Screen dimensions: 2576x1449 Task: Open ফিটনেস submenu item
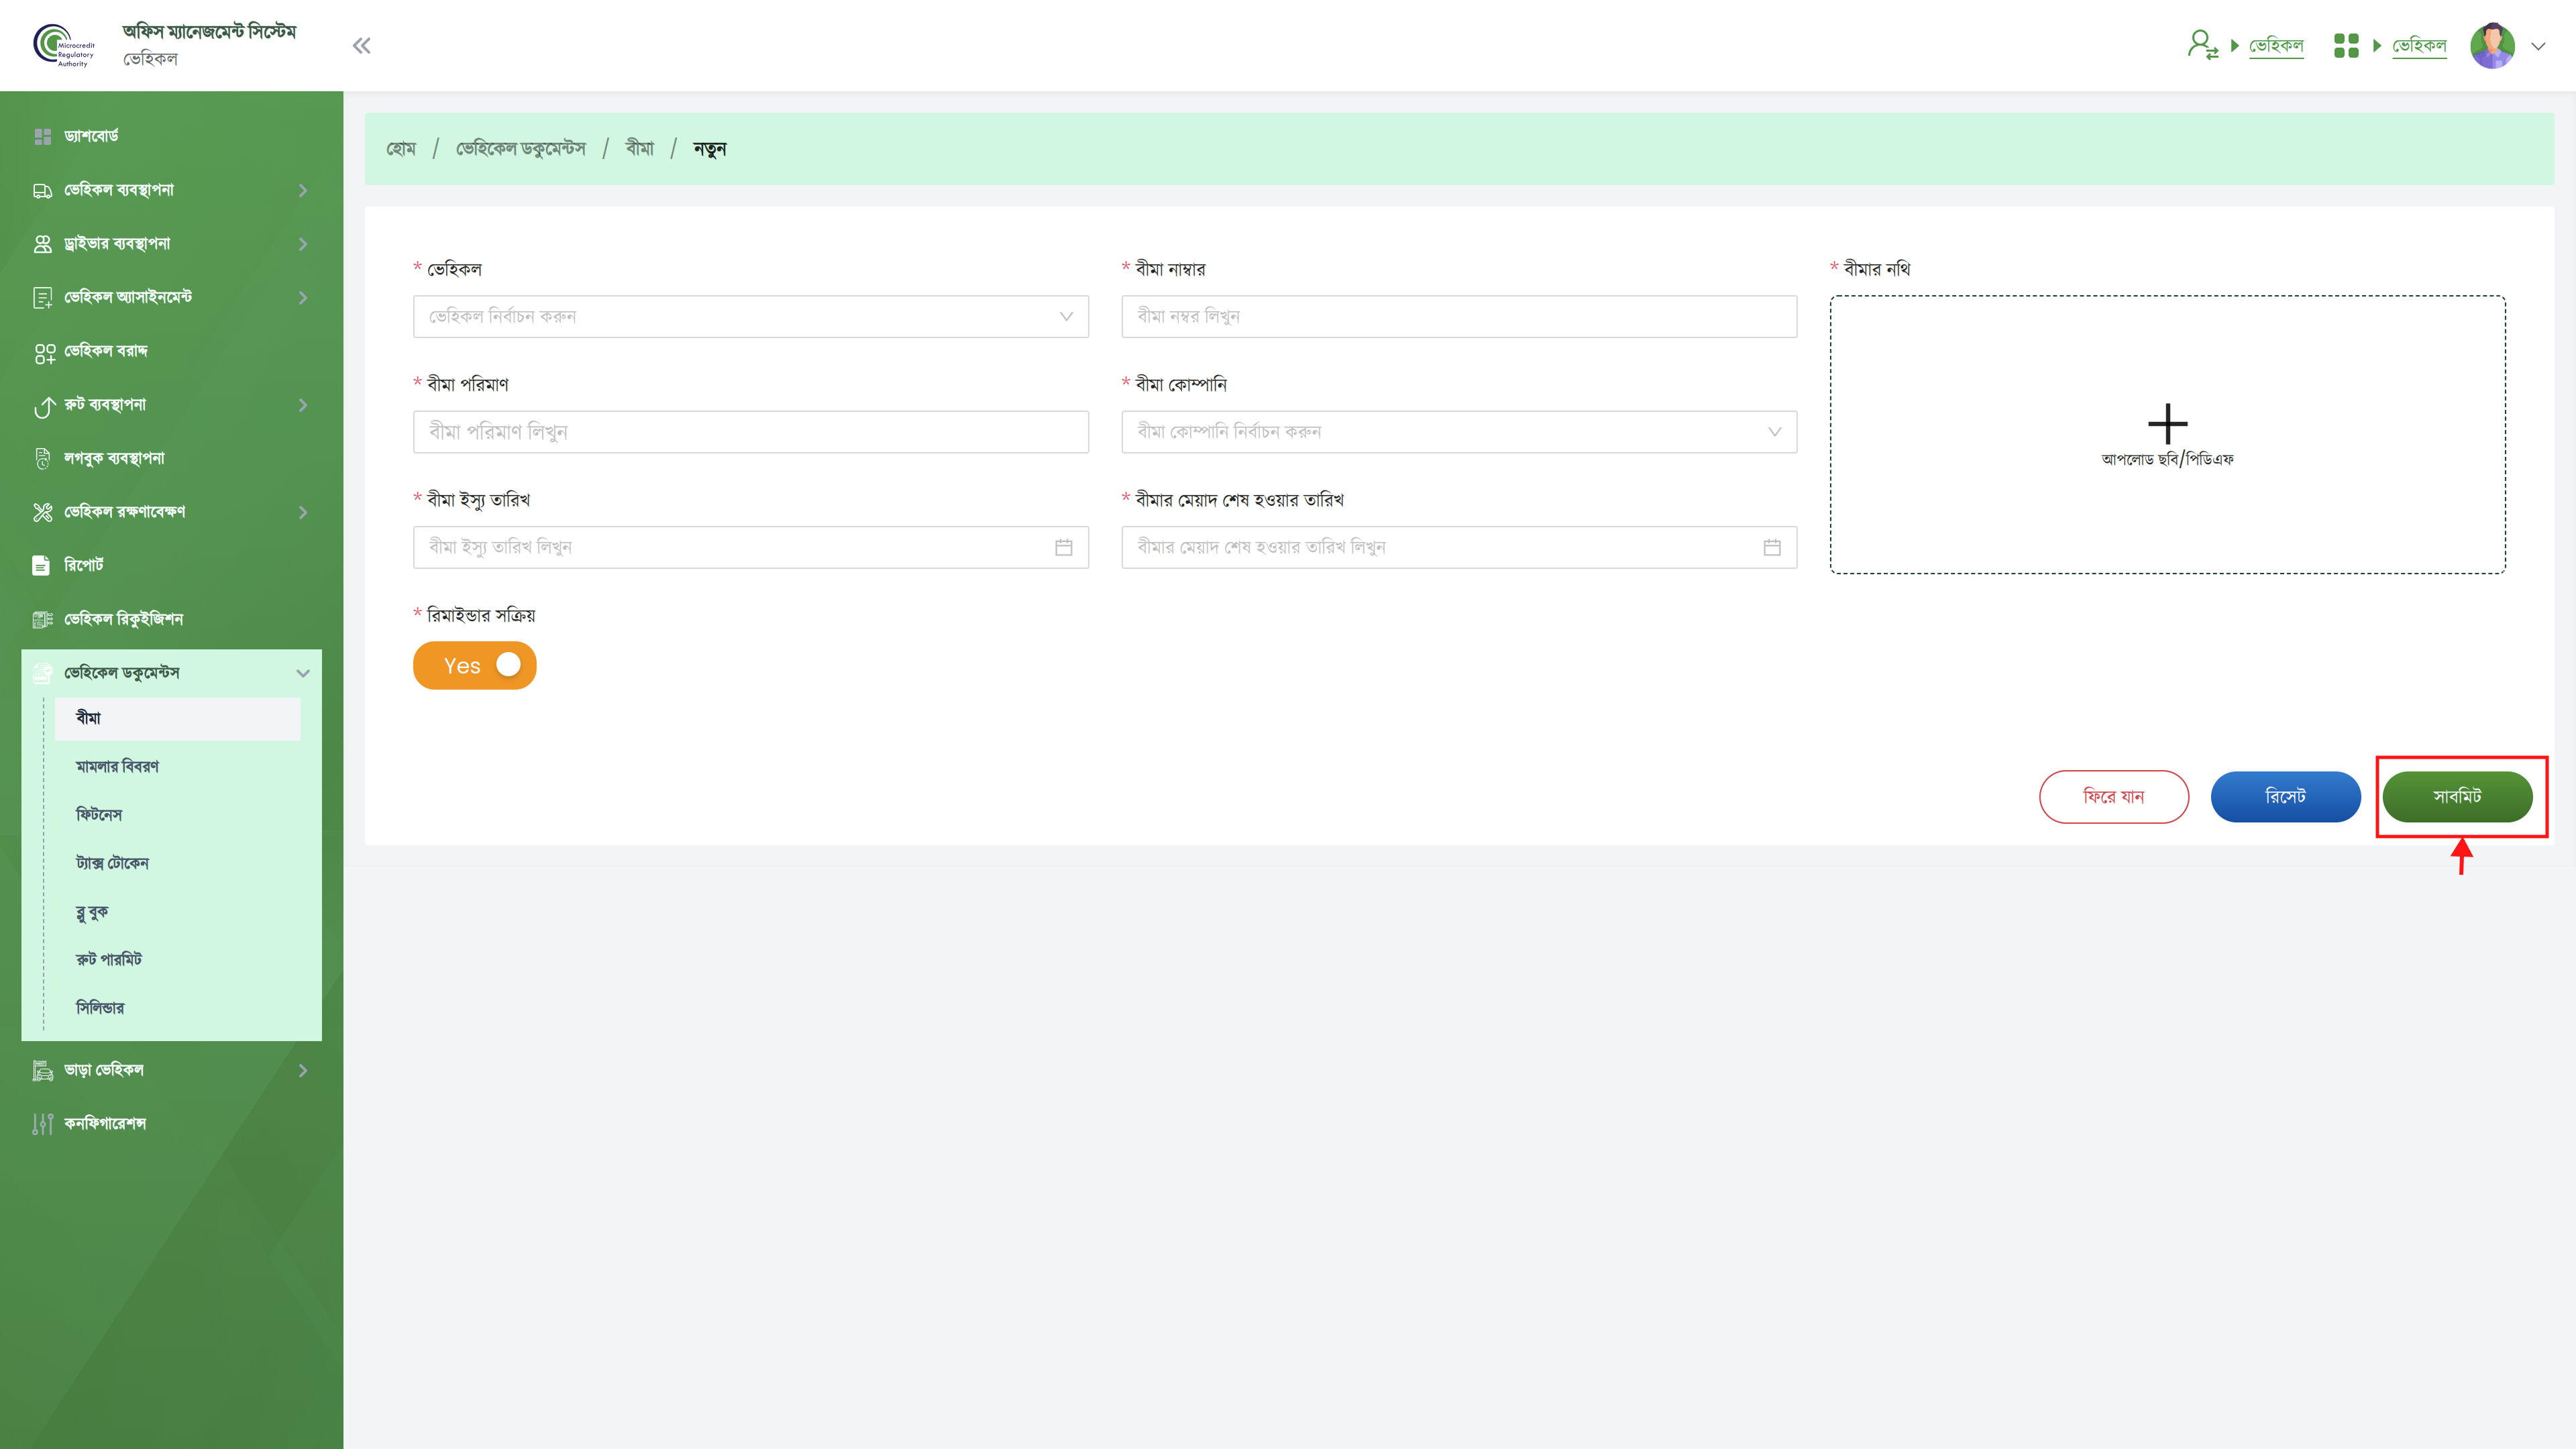click(x=99, y=815)
